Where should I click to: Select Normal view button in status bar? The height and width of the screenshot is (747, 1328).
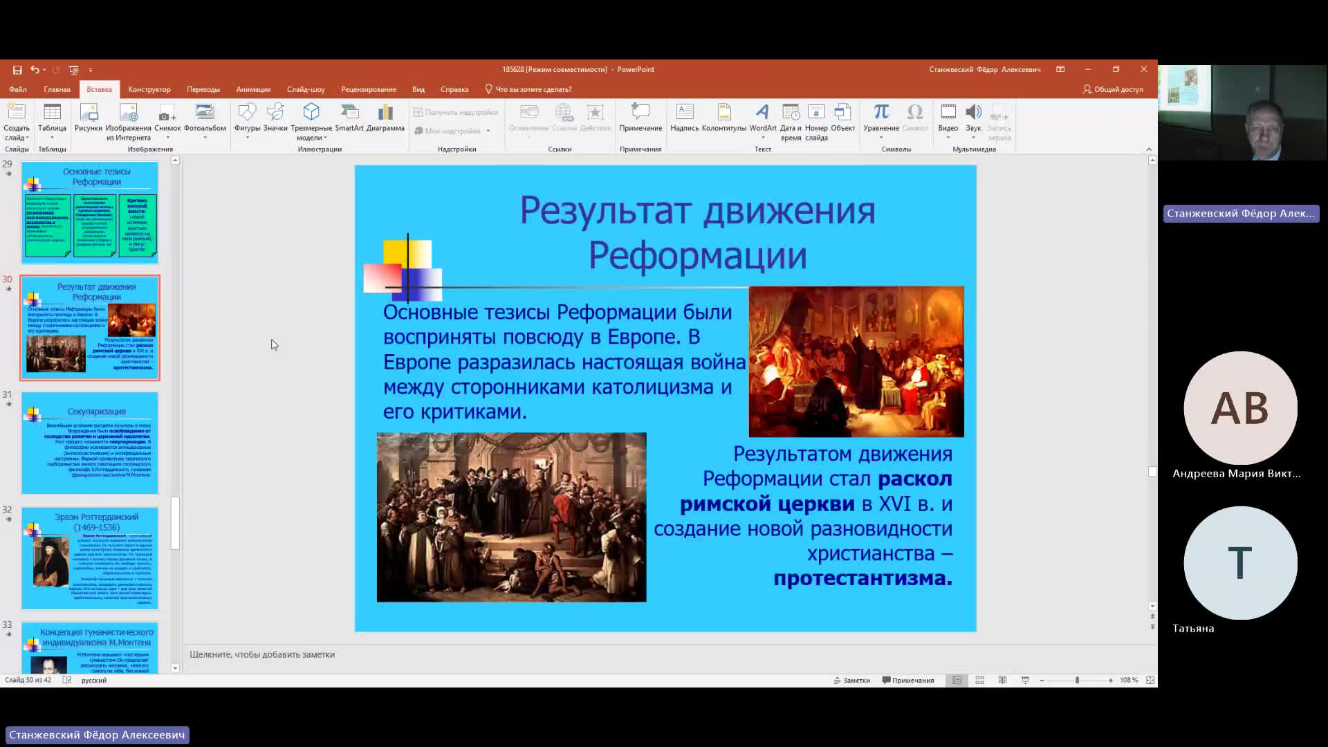tap(957, 681)
